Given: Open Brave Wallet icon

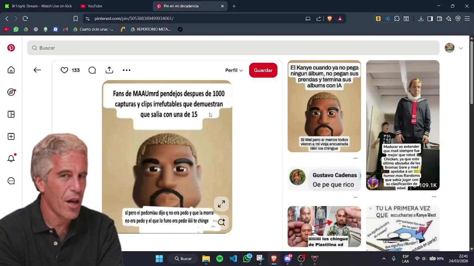Looking at the screenshot, I should click(x=440, y=18).
